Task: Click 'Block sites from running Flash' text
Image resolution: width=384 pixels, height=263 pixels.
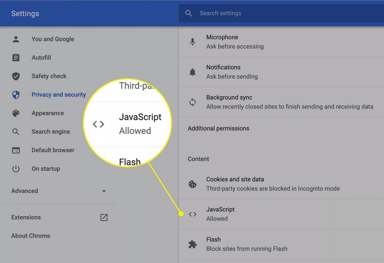Action: pyautogui.click(x=247, y=249)
